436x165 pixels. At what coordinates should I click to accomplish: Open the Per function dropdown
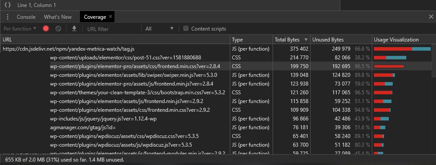[x=20, y=29]
